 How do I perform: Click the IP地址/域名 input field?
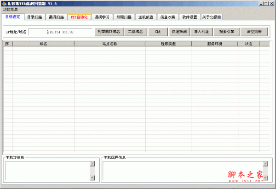click(x=60, y=32)
